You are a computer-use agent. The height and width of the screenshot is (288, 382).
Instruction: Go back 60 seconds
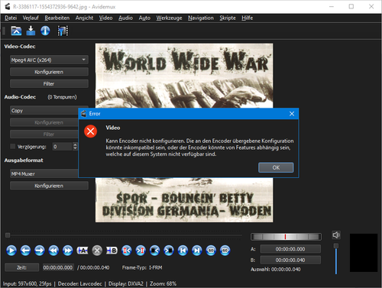tap(211, 251)
